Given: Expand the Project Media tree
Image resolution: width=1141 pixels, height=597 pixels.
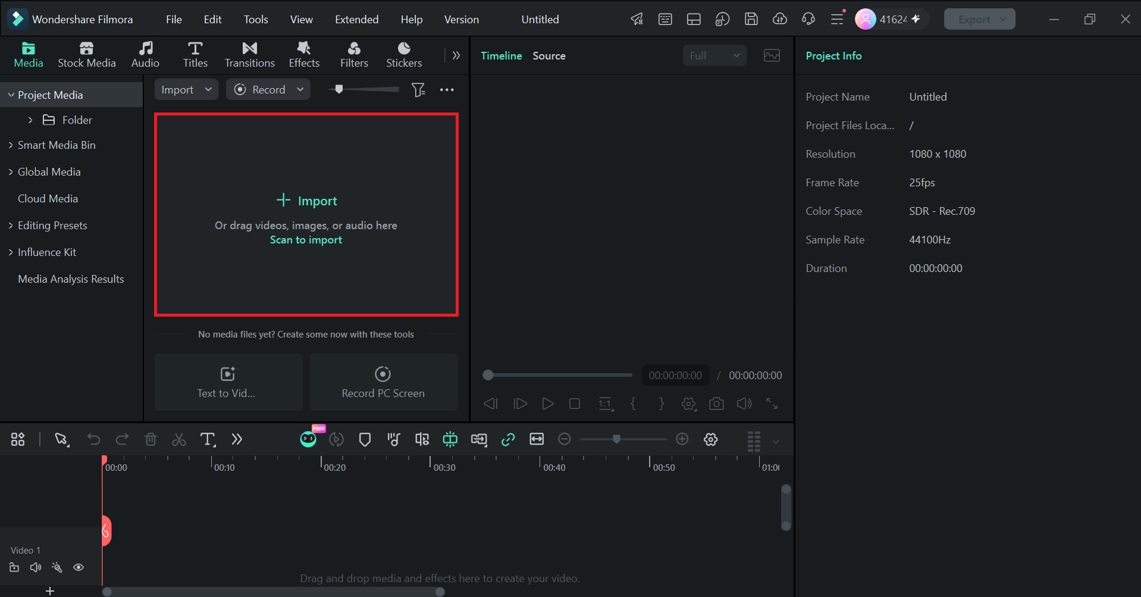Looking at the screenshot, I should (11, 95).
